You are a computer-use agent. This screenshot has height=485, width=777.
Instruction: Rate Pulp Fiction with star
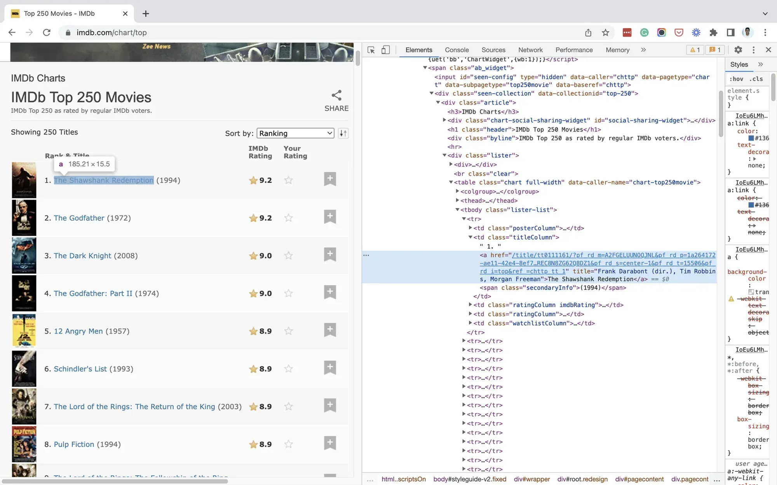pyautogui.click(x=288, y=444)
